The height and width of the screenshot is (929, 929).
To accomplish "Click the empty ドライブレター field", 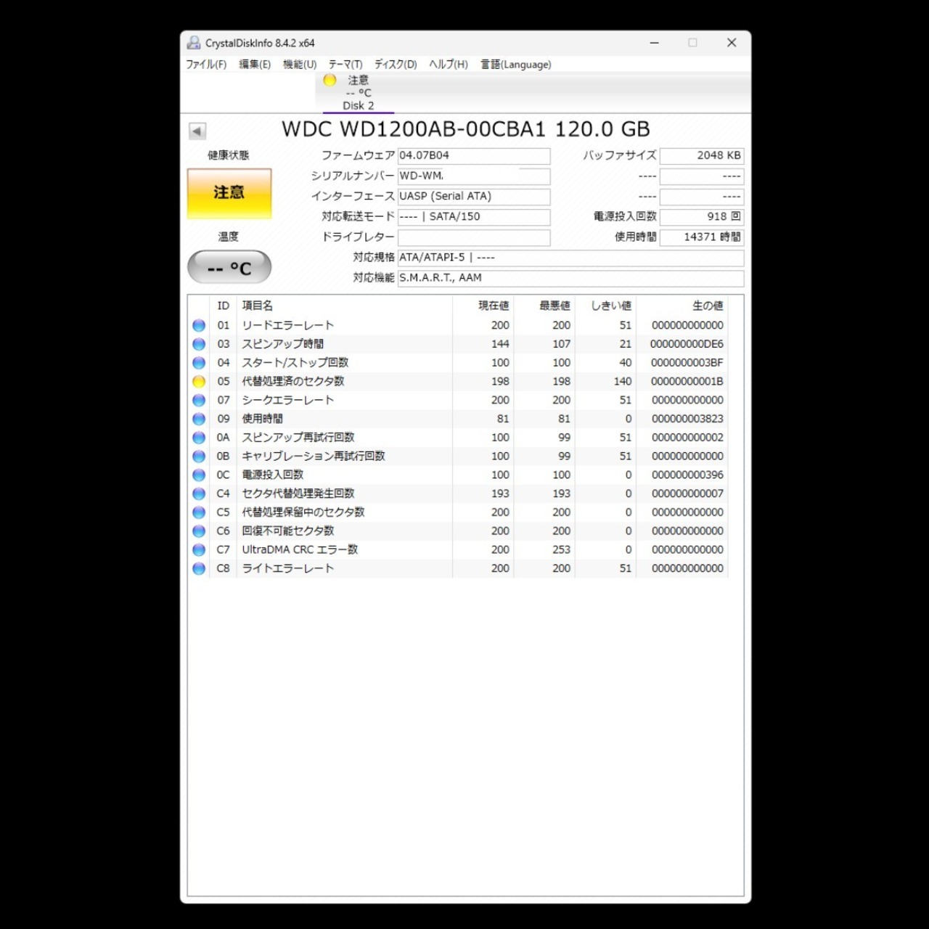I will [x=474, y=237].
